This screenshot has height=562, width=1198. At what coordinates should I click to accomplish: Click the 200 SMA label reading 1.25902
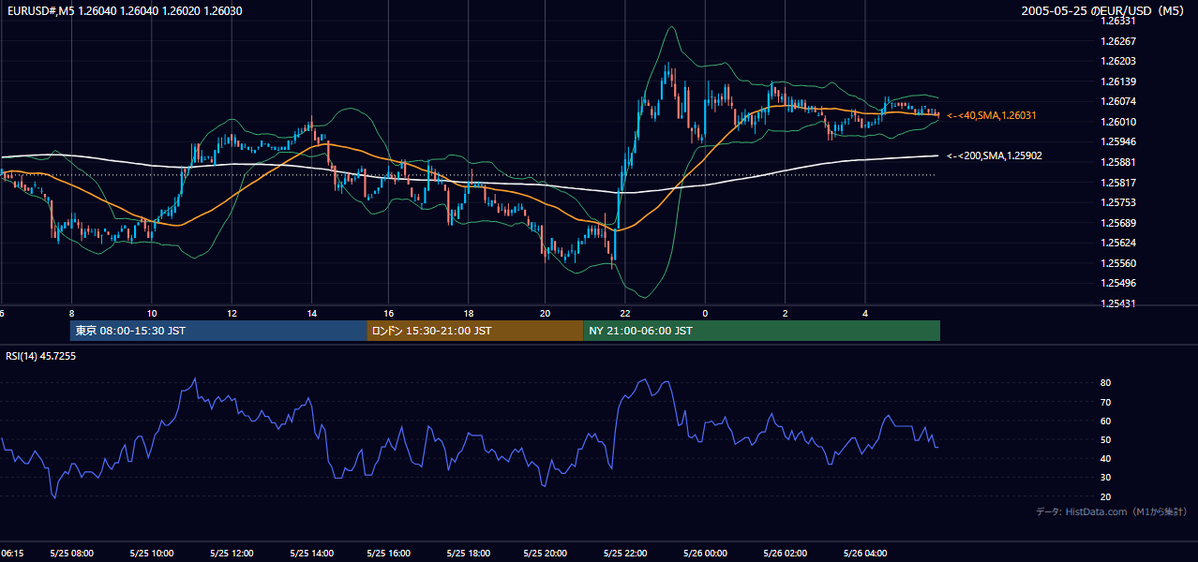(x=995, y=155)
